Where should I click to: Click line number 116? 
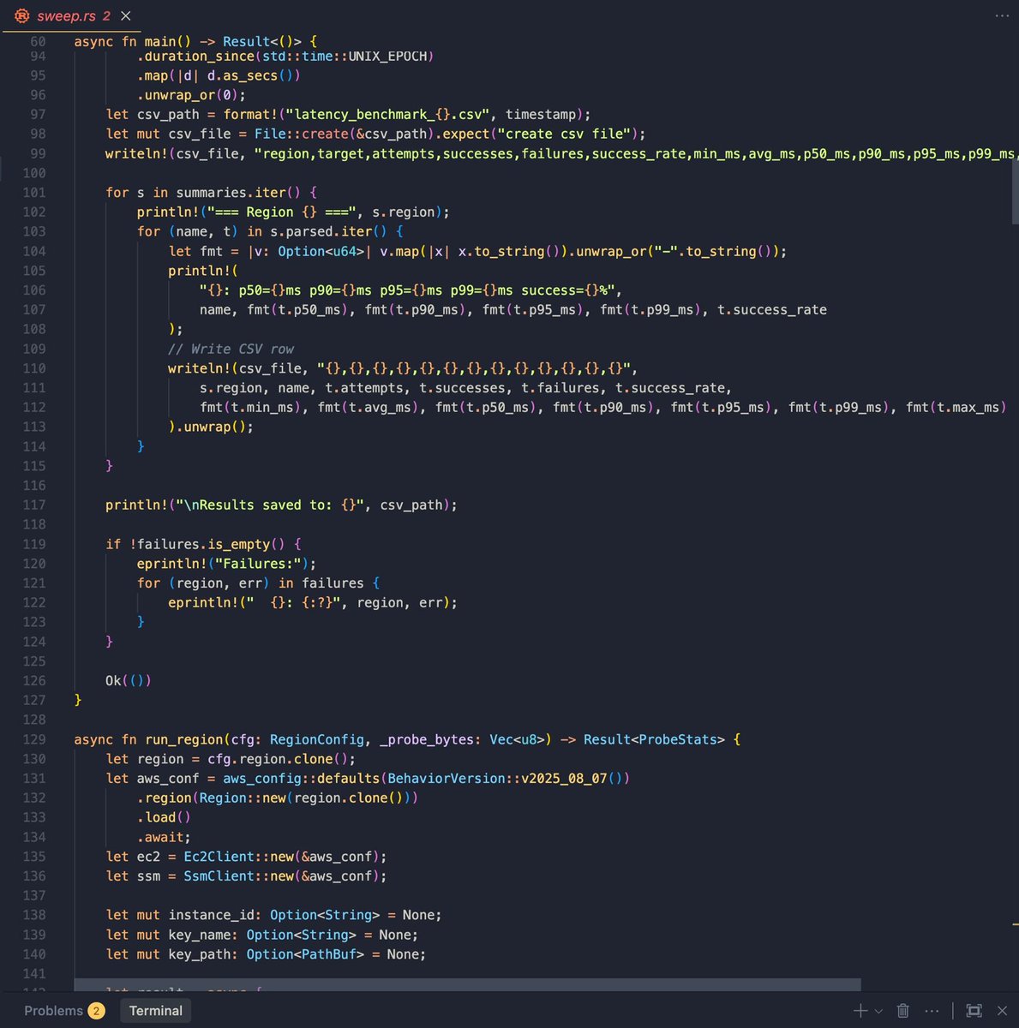34,485
